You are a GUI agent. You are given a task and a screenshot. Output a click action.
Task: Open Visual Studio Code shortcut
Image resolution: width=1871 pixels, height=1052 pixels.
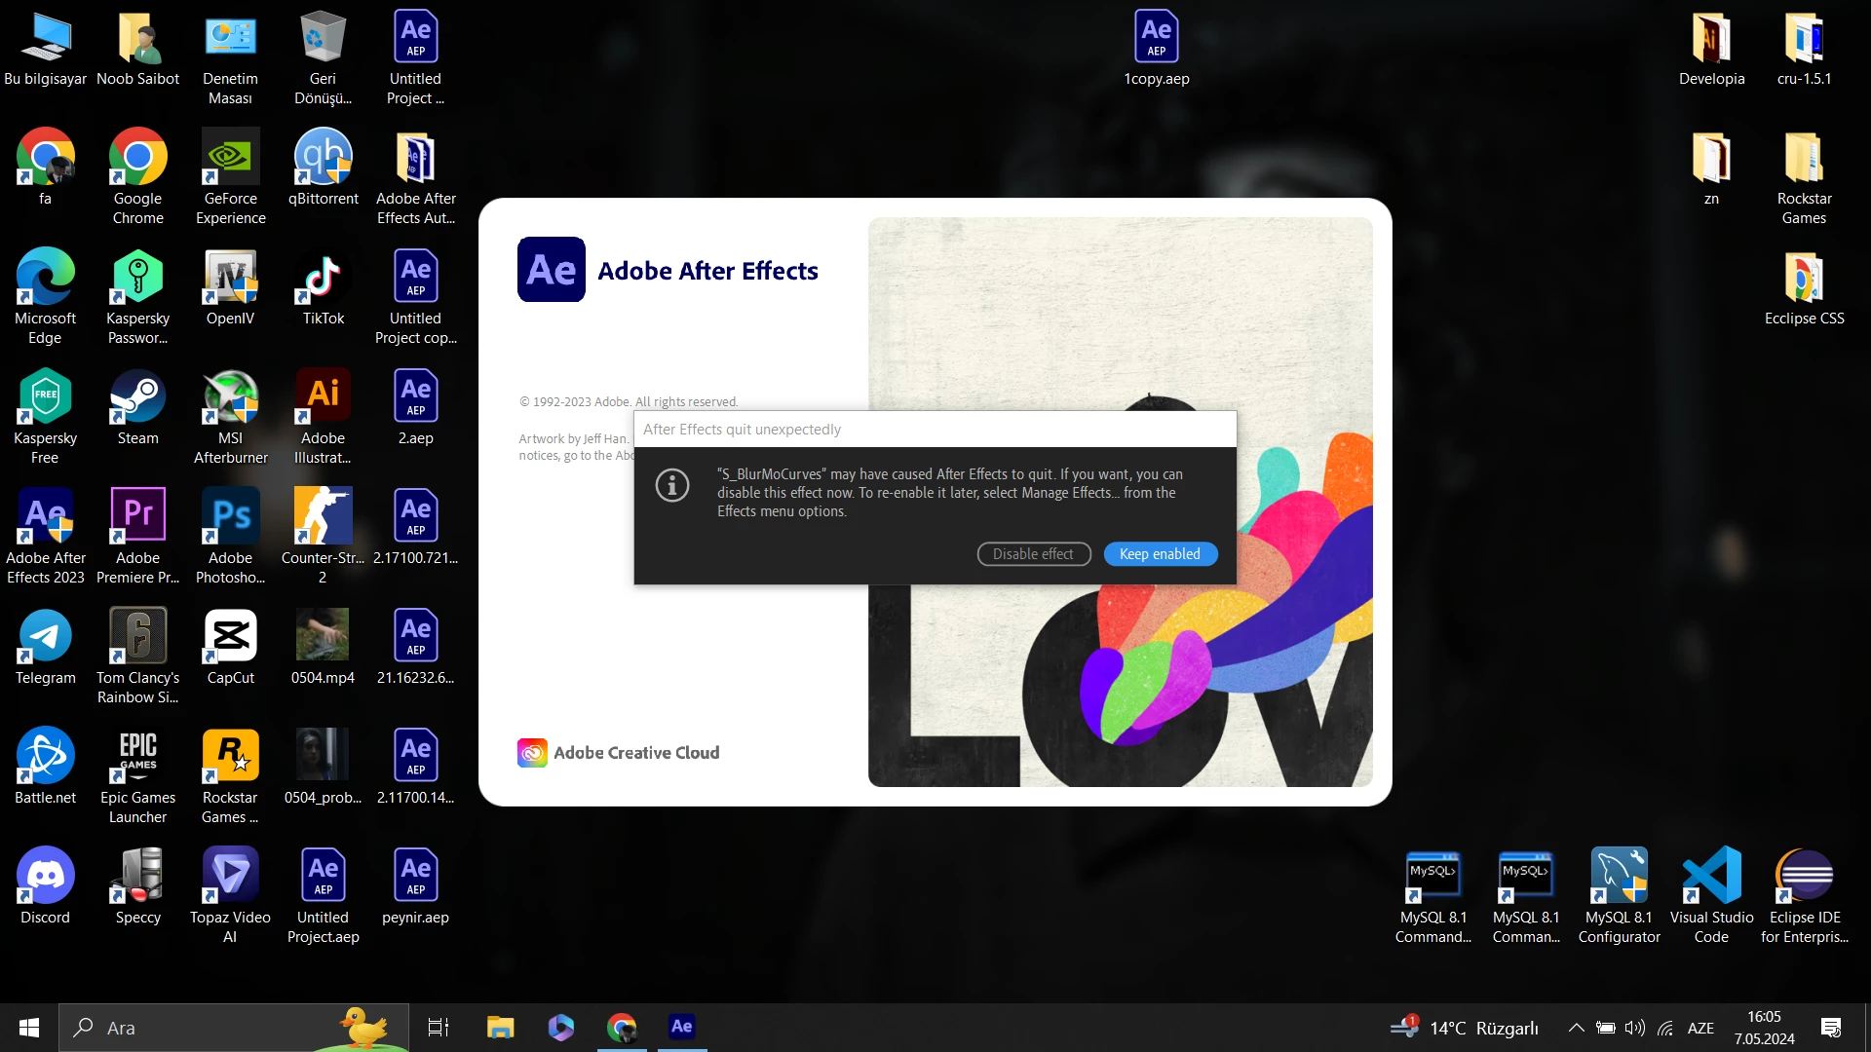(x=1711, y=877)
